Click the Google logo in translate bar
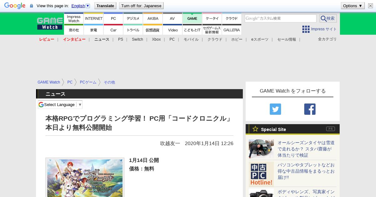This screenshot has width=376, height=197. pyautogui.click(x=15, y=6)
